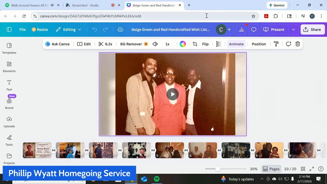Open the Text panel
The image size is (327, 184).
[x=9, y=85]
